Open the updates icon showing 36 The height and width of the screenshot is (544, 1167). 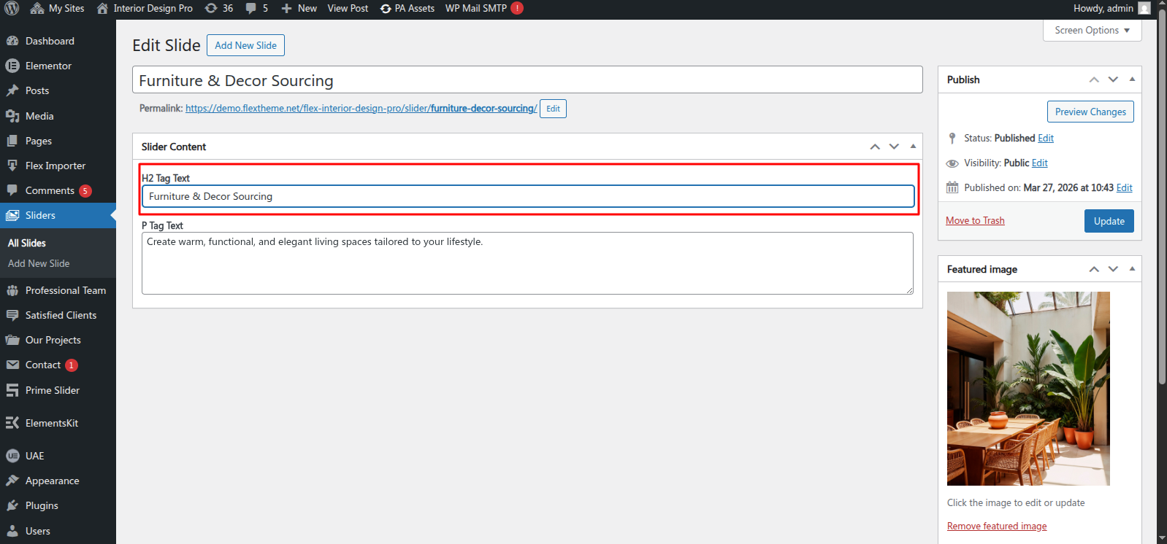tap(211, 8)
